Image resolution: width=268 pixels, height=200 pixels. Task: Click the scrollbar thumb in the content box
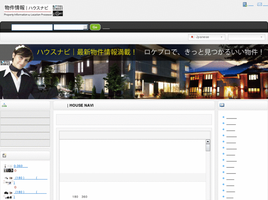pos(208,148)
